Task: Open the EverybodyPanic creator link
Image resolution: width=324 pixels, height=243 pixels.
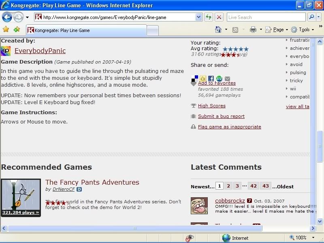Action: tap(40, 51)
